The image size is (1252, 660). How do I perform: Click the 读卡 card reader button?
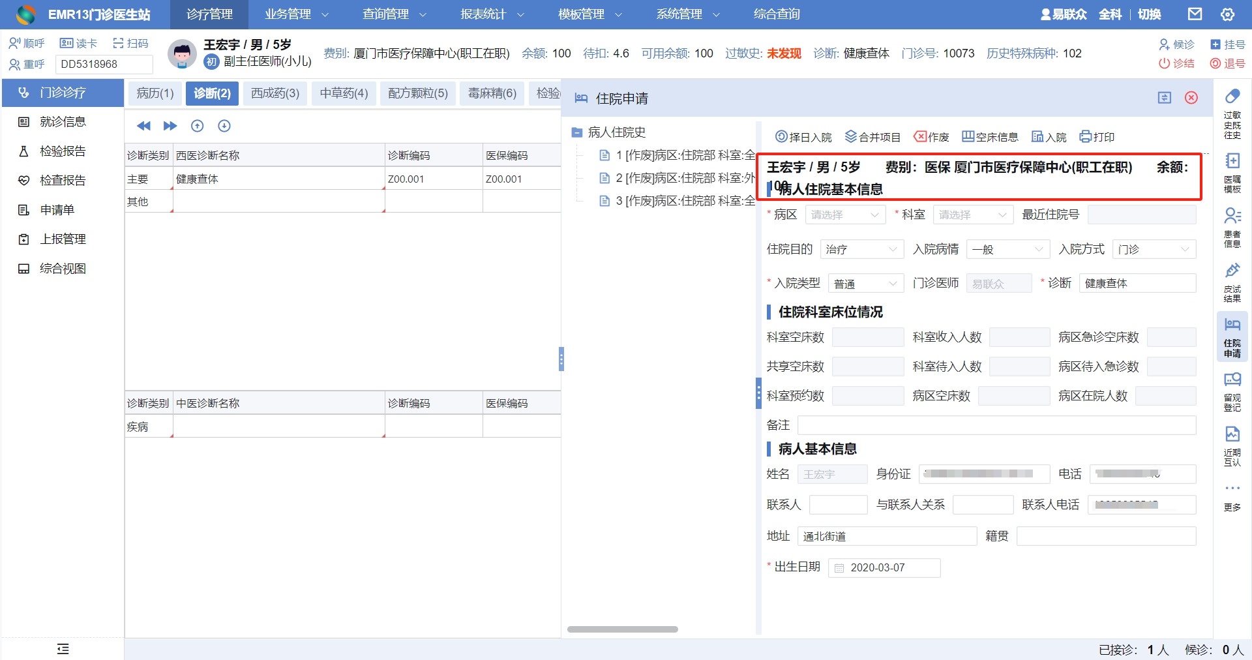click(x=78, y=43)
